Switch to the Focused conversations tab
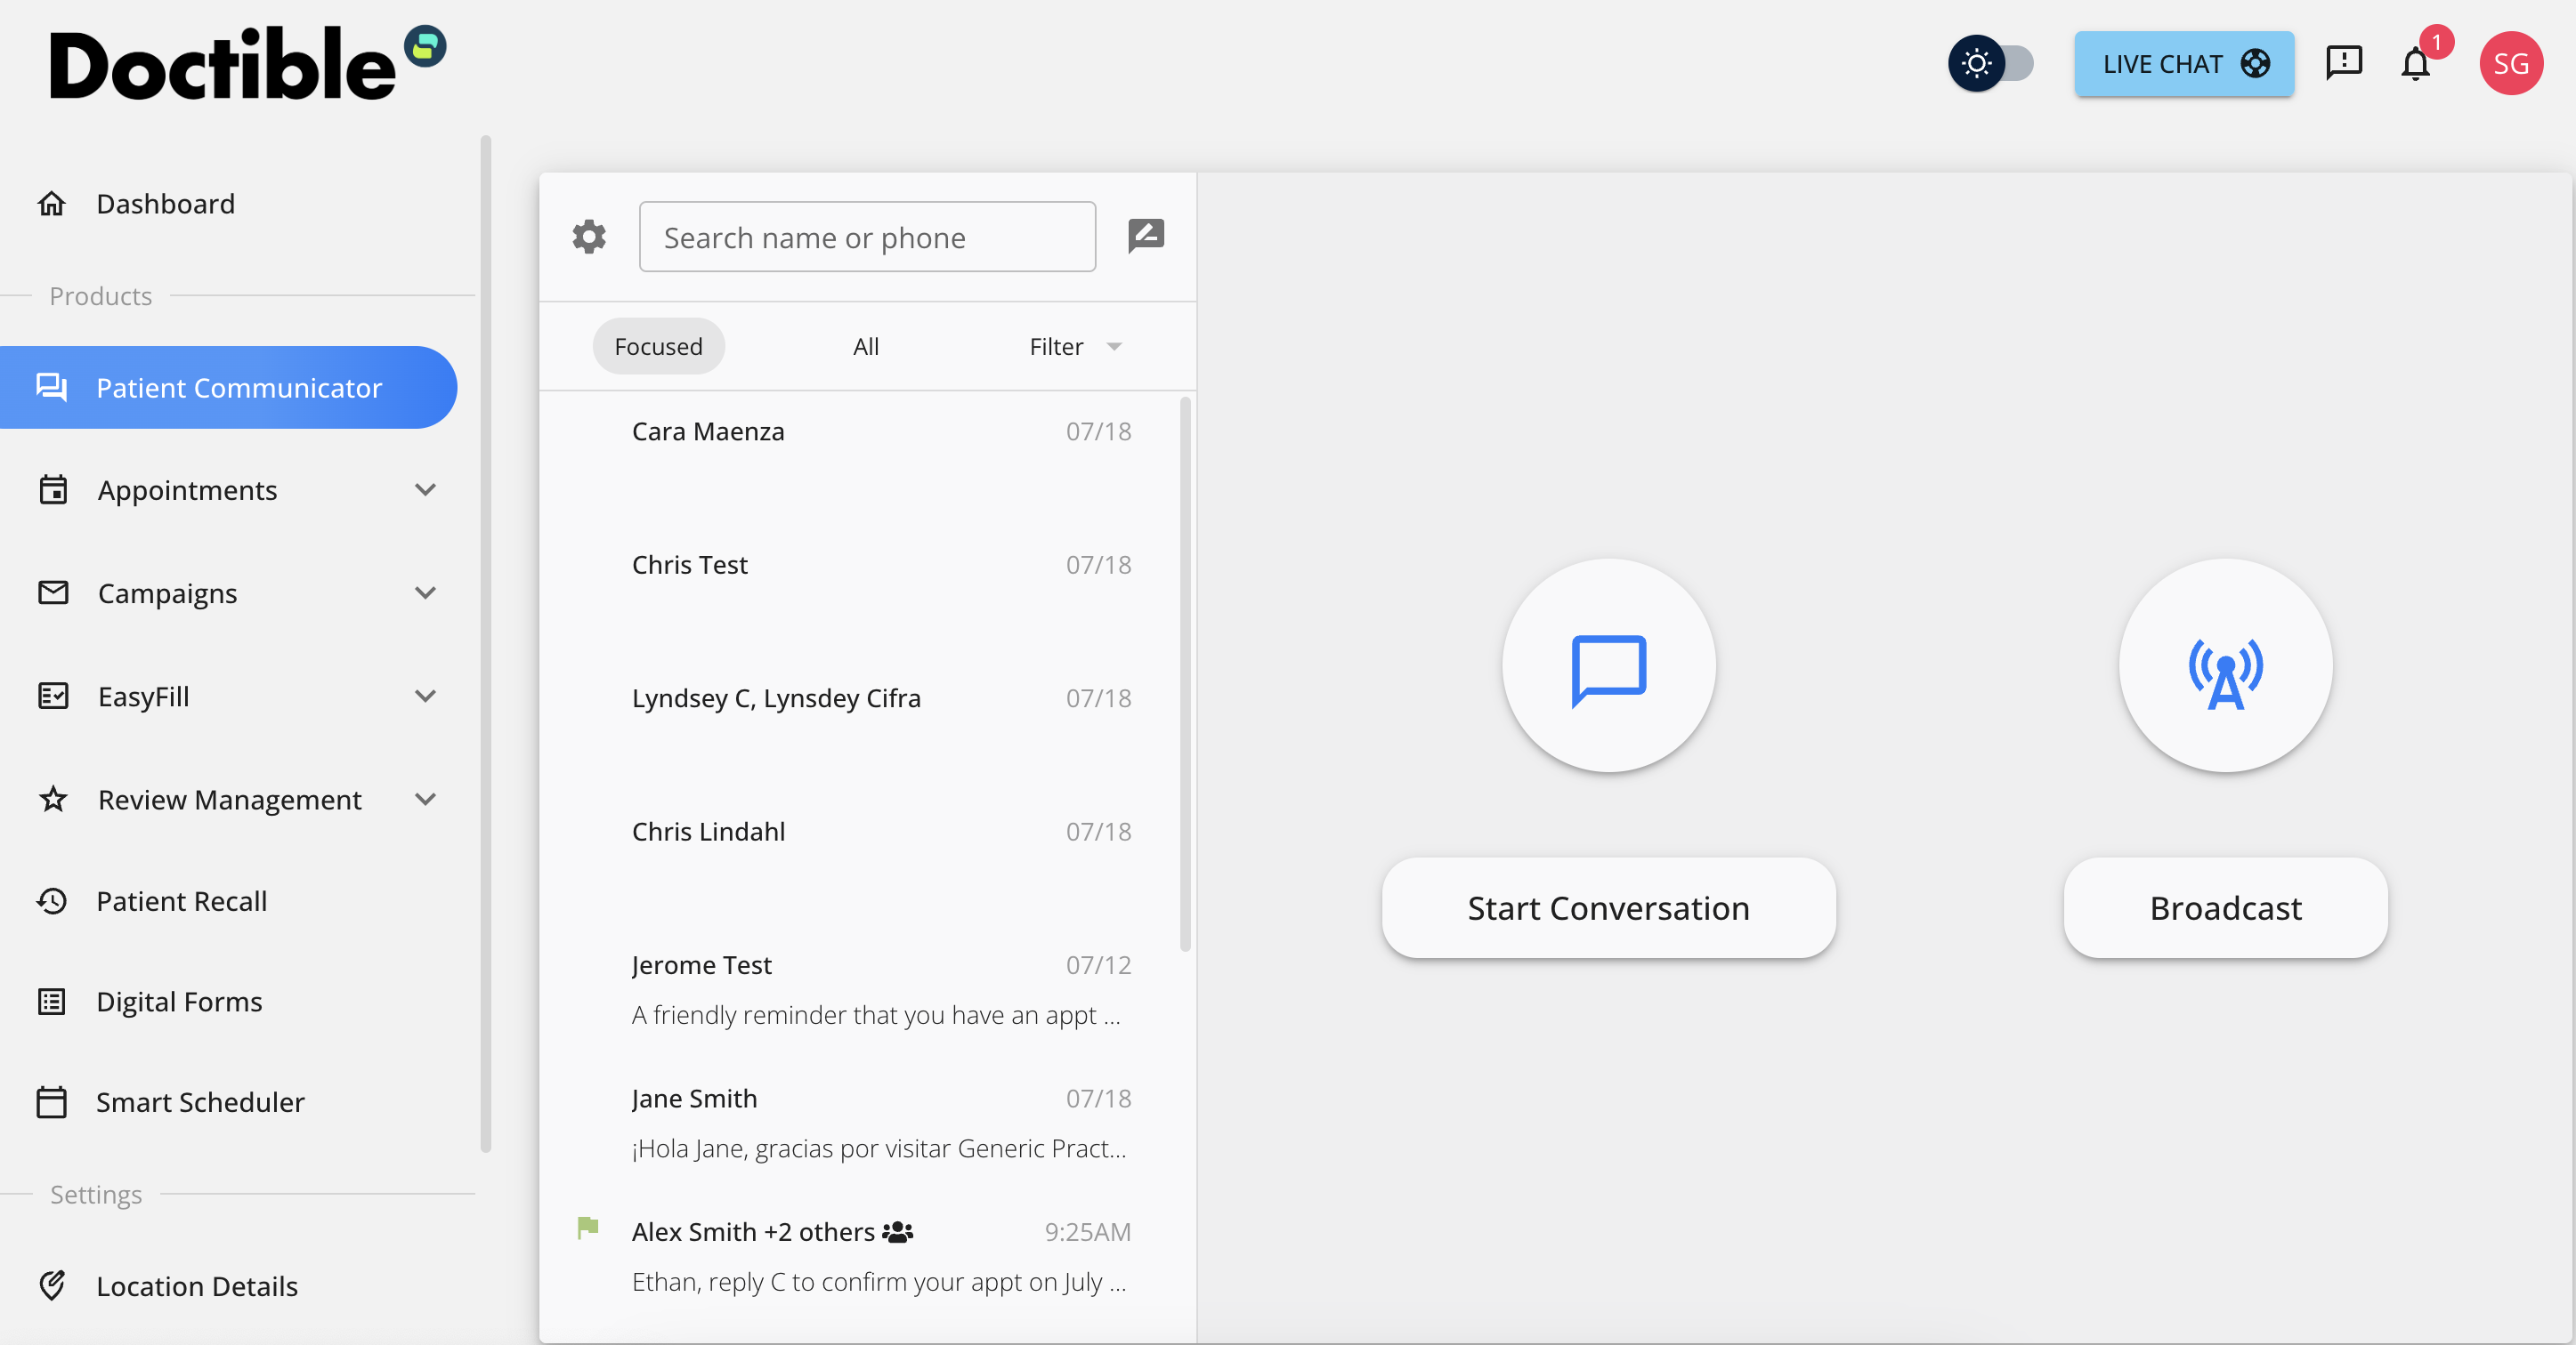Screen dimensions: 2576x1345 [x=658, y=346]
